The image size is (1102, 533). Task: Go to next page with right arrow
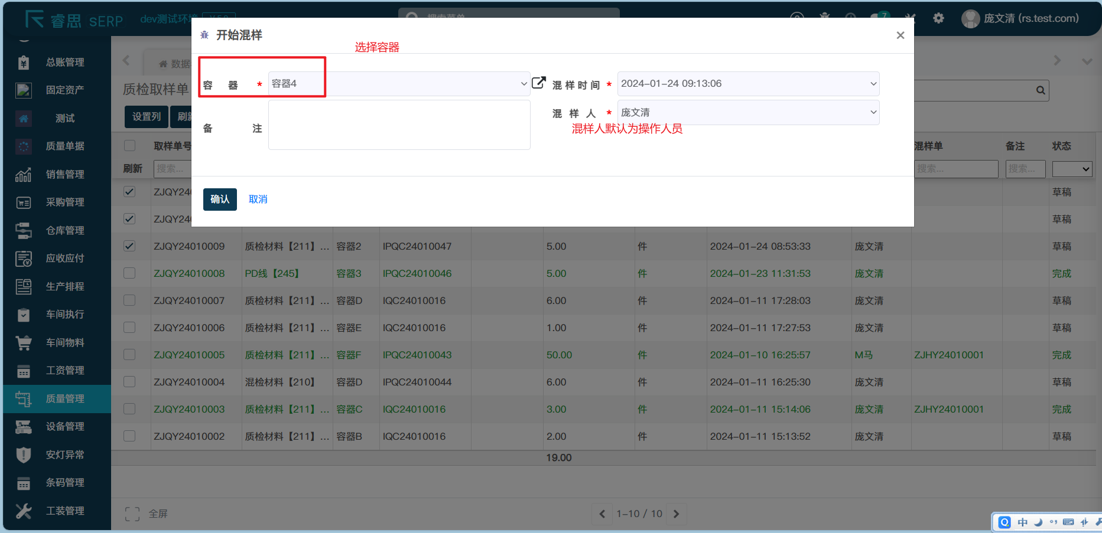tap(677, 514)
